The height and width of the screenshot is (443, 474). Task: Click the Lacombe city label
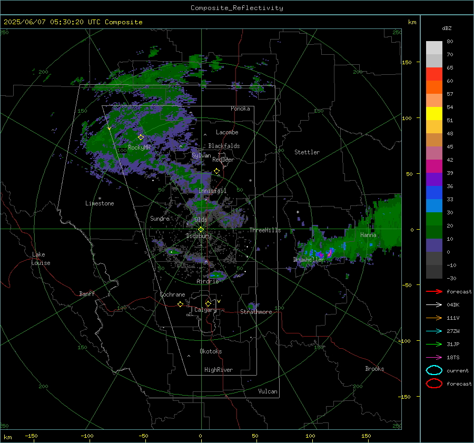[227, 132]
